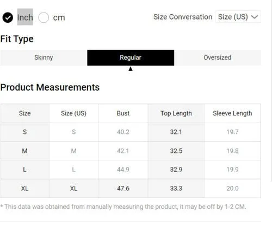This screenshot has height=225, width=272.
Task: Switch to the Oversized fit tab
Action: (x=218, y=57)
